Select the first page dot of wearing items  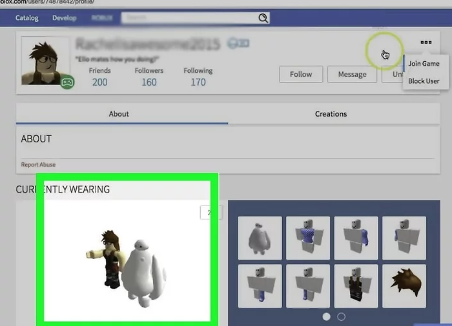(x=326, y=317)
